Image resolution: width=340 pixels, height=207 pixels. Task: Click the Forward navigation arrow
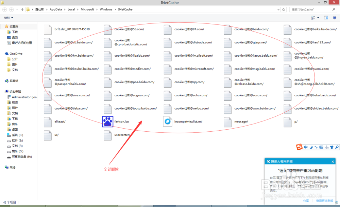coord(11,10)
